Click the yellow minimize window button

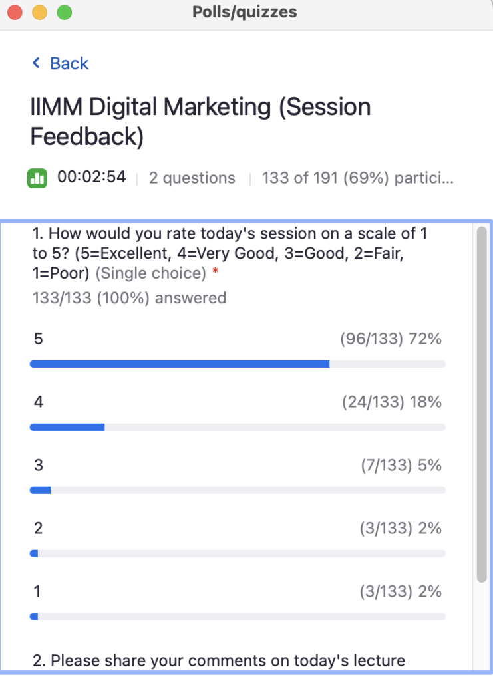tap(39, 12)
